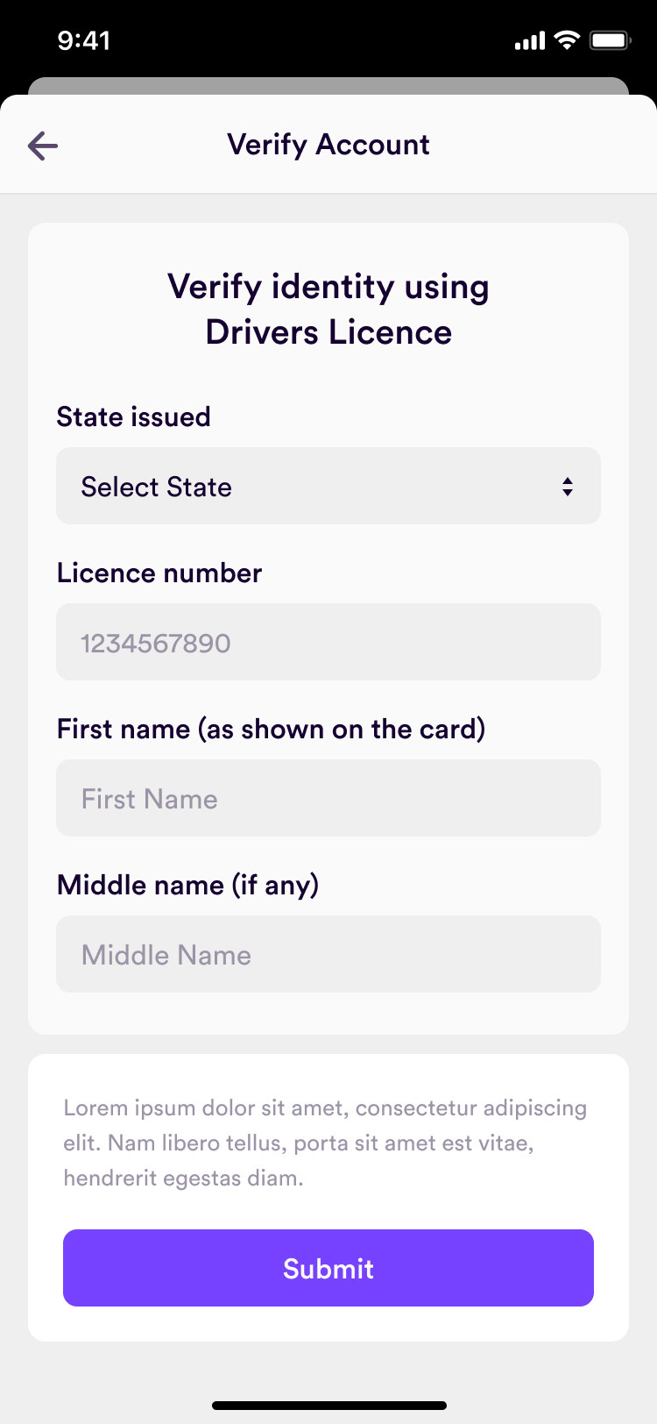Click into the First Name field
Screen dimensions: 657x1424
point(328,799)
